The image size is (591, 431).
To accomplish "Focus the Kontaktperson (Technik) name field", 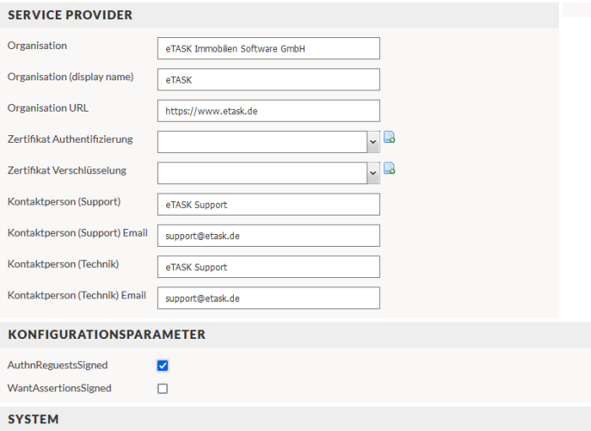I will (x=268, y=267).
